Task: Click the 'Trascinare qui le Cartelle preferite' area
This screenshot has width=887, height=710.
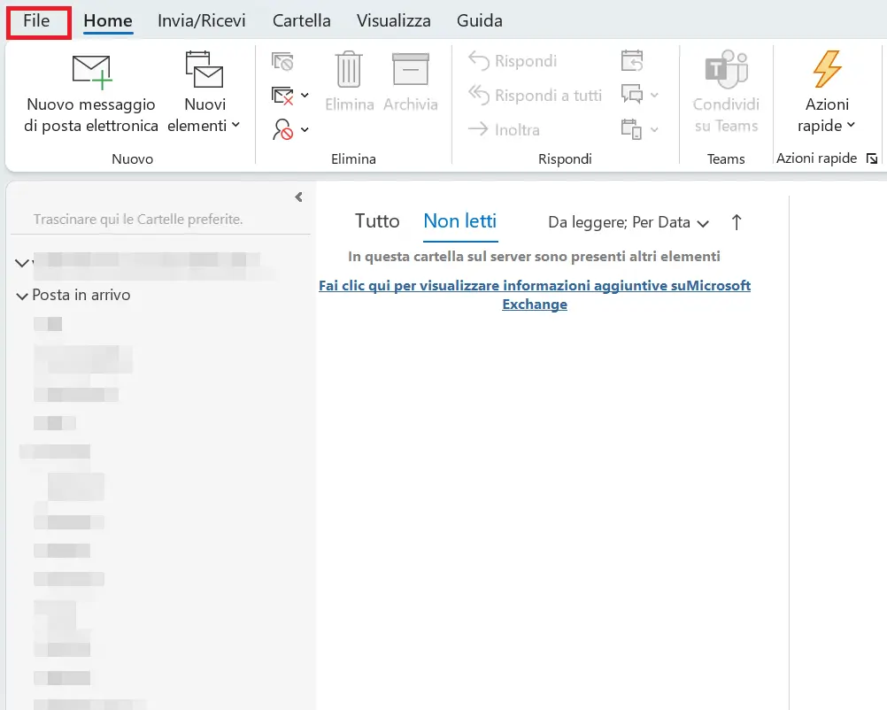Action: coord(138,220)
